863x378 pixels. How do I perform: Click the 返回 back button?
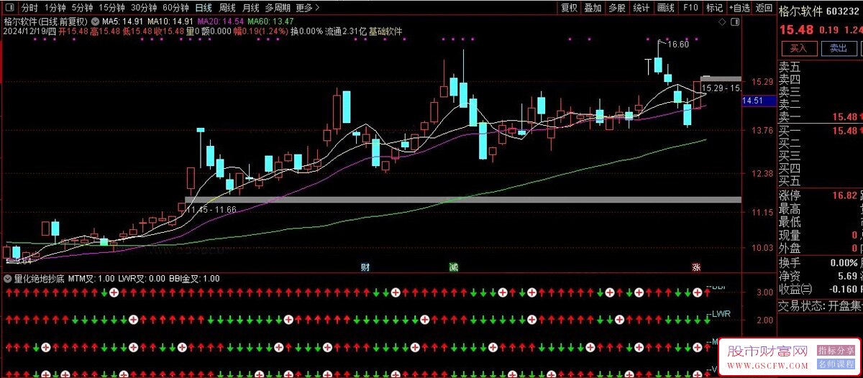764,8
